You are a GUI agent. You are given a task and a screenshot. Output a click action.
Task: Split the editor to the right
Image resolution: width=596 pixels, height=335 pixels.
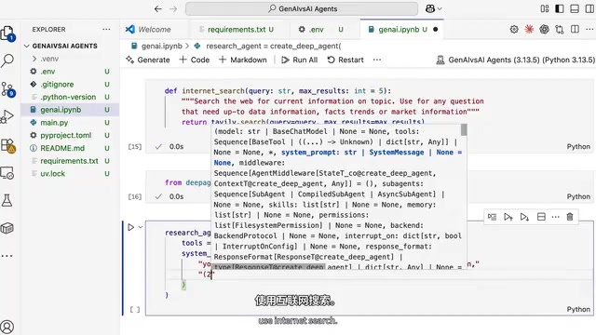[x=575, y=29]
